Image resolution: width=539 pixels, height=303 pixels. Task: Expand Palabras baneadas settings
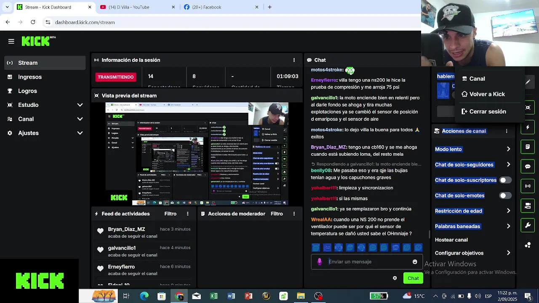[x=508, y=226]
